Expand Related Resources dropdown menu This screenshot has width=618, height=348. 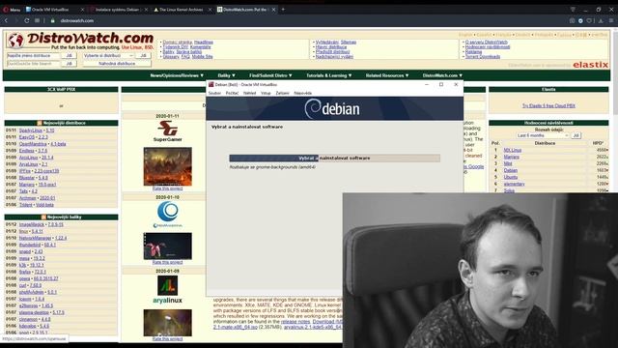pos(387,75)
